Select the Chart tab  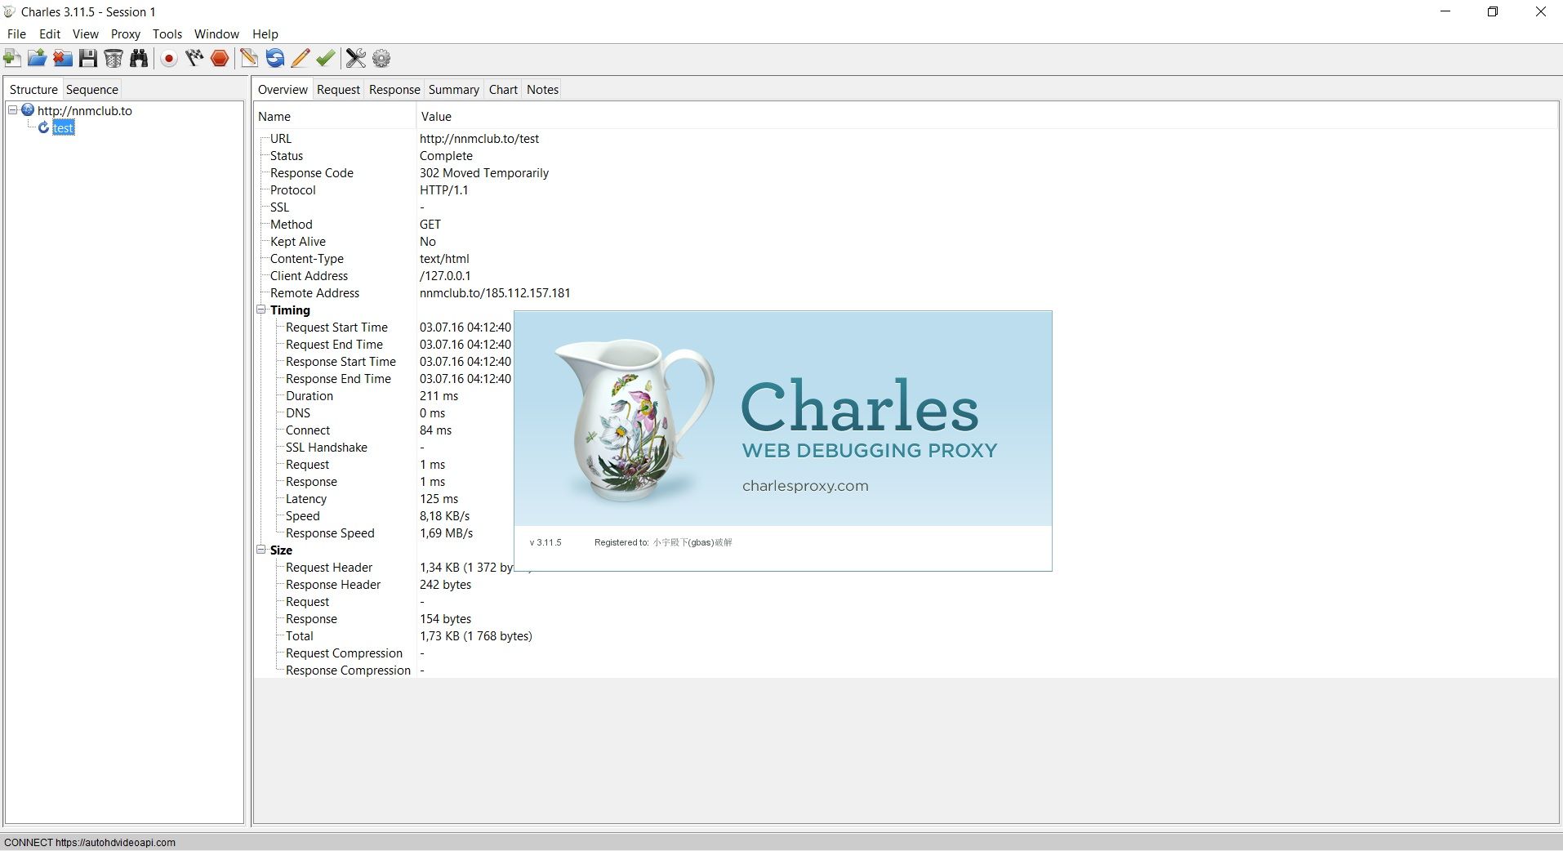click(x=503, y=89)
